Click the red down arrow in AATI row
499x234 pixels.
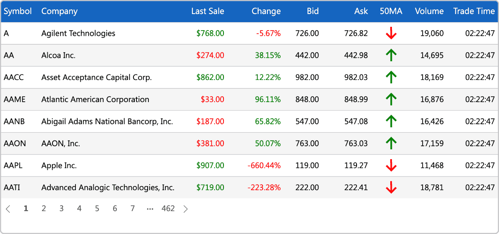pyautogui.click(x=391, y=188)
